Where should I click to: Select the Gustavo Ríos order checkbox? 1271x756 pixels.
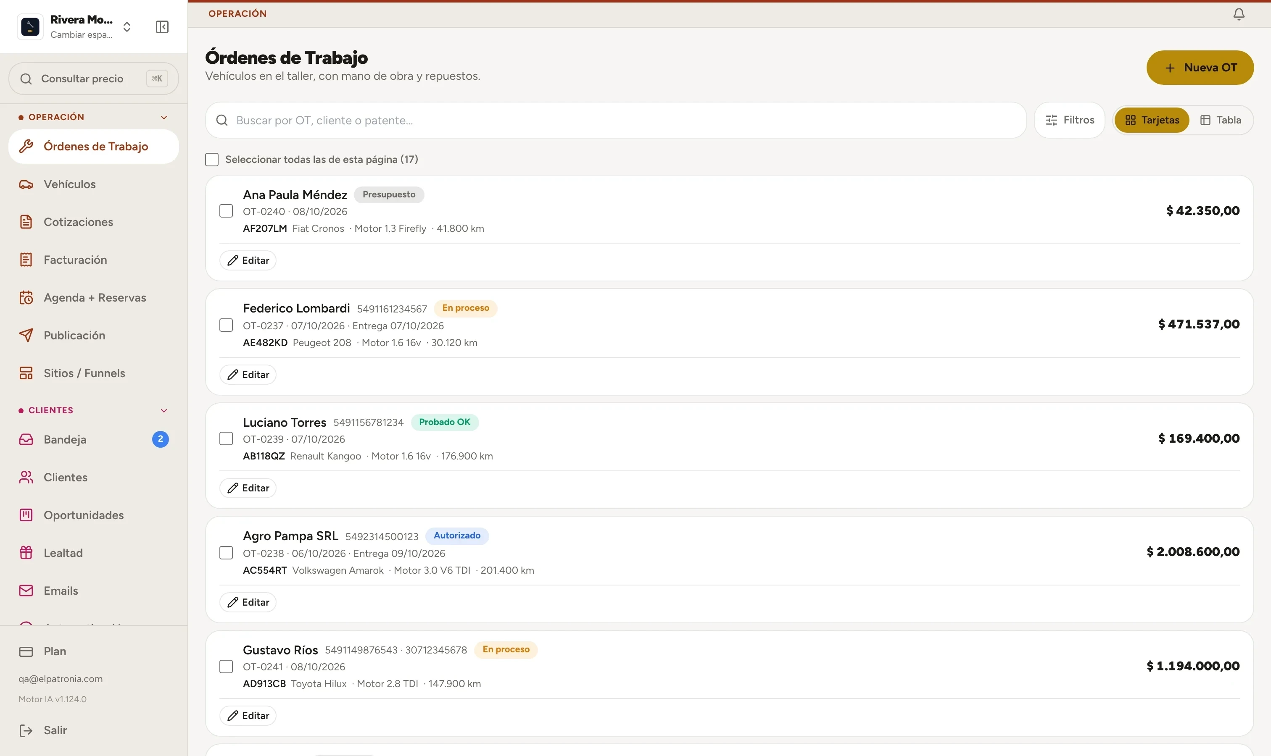click(x=226, y=667)
